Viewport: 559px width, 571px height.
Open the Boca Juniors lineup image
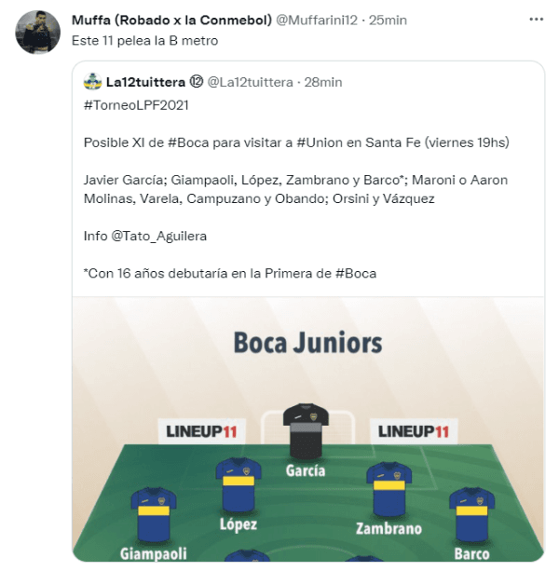tap(308, 373)
